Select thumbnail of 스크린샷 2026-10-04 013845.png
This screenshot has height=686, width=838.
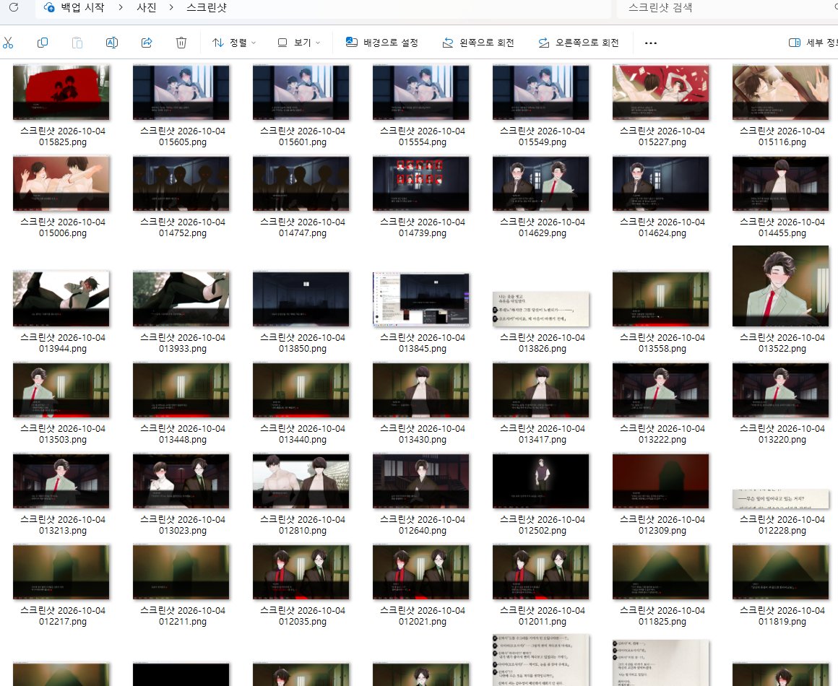point(420,299)
